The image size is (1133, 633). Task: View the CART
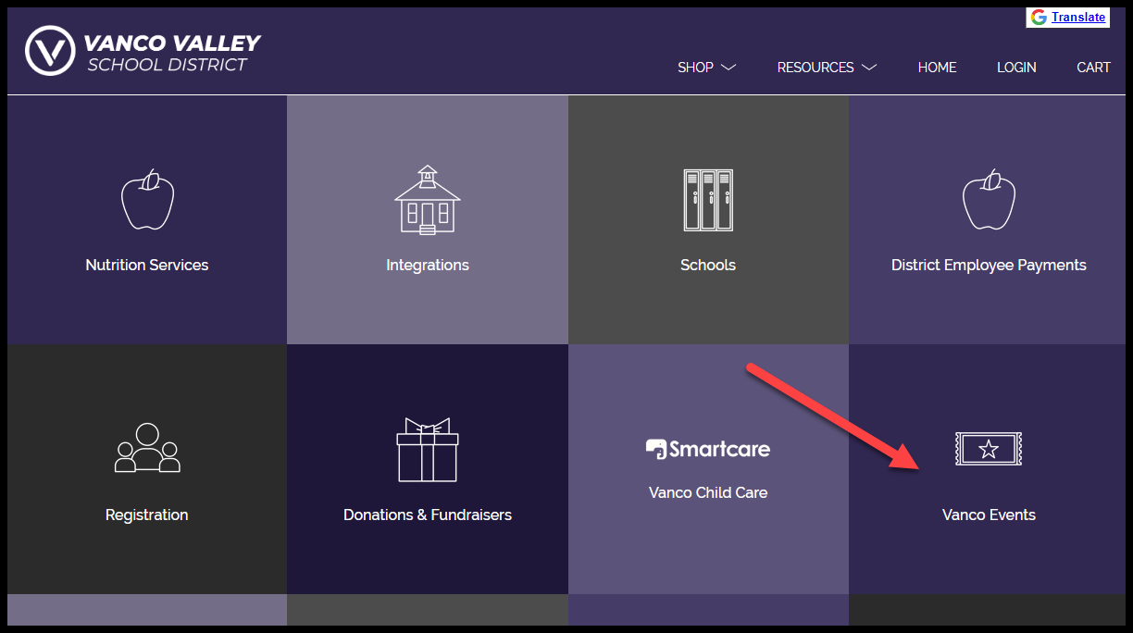coord(1093,68)
